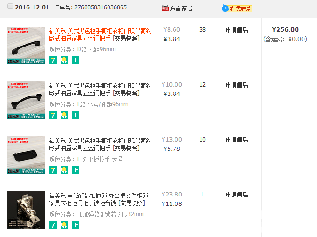Click the 正 genuine icon under E款 平板拉手
This screenshot has height=237, width=317.
click(75, 170)
